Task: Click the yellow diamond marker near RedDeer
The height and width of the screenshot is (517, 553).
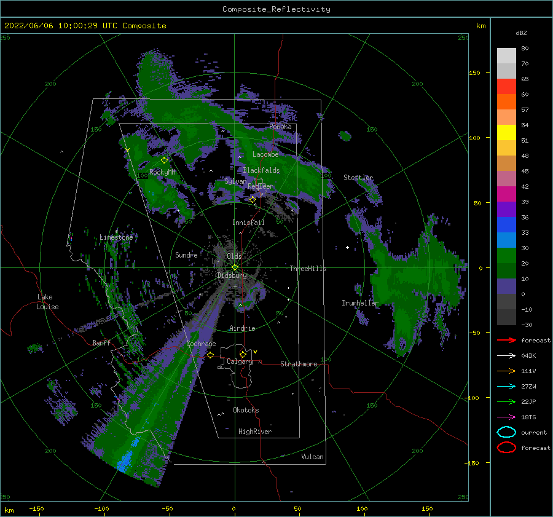Action: (x=253, y=200)
